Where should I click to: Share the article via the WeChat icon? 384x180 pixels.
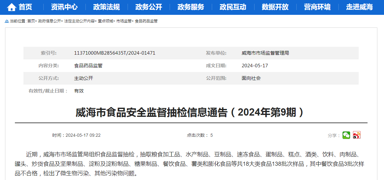click(346, 135)
